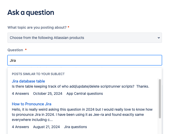Image resolution: width=173 pixels, height=134 pixels.
Task: Click the October 25, 2024 date
Action: click(x=48, y=94)
